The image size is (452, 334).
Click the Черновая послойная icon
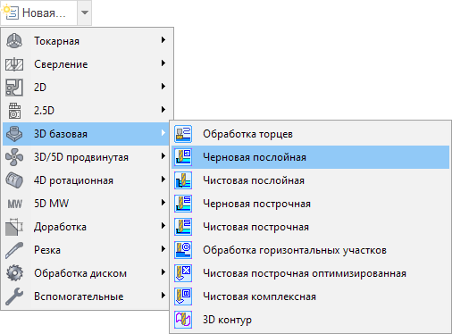pyautogui.click(x=183, y=157)
